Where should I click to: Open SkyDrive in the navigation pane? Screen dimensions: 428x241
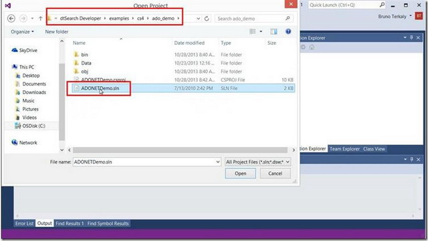[x=25, y=50]
